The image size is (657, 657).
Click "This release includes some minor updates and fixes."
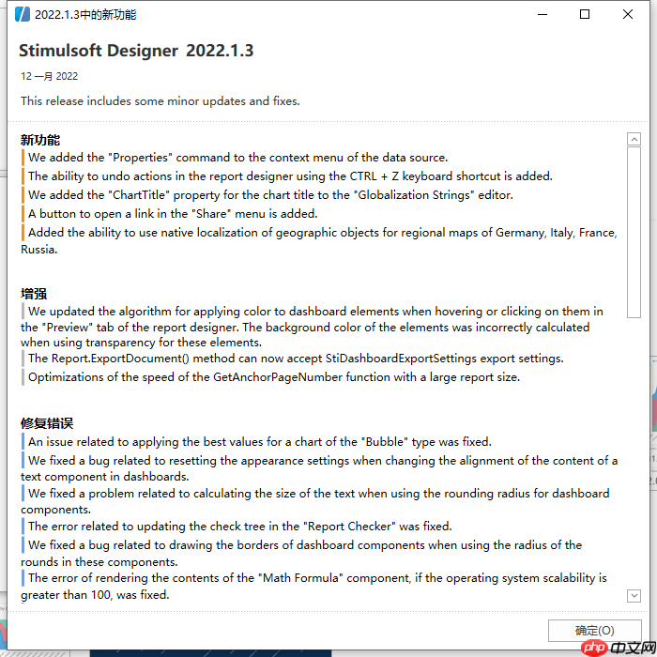coord(160,101)
